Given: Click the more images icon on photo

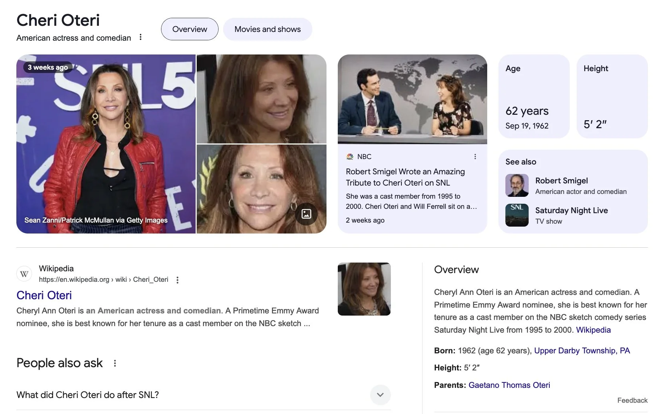Looking at the screenshot, I should 306,214.
